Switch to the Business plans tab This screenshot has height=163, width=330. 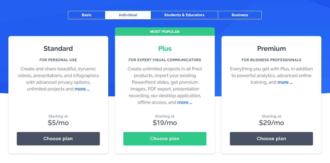pos(240,15)
